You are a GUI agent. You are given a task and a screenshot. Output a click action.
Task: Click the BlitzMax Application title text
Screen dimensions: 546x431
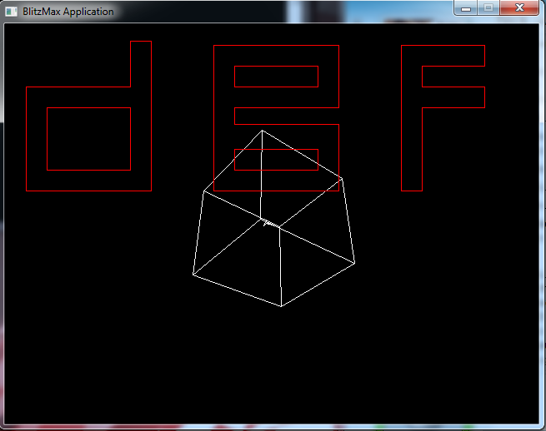(x=68, y=12)
